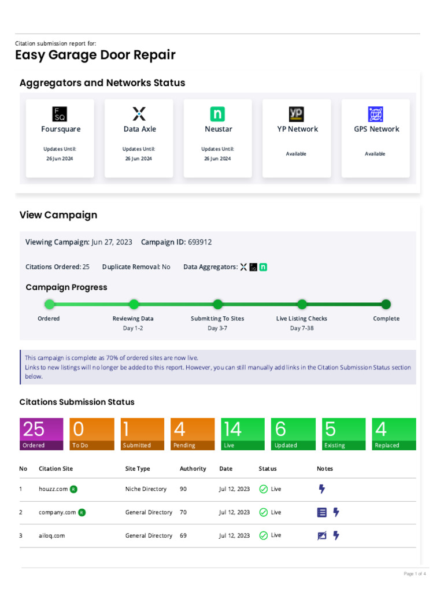Click the GPS Network globe icon
Viewport: 444px width, 592px height.
pyautogui.click(x=375, y=114)
